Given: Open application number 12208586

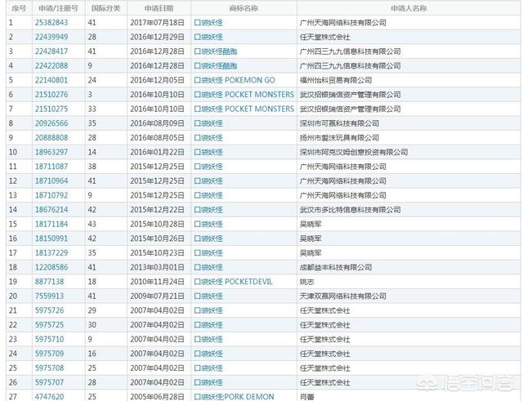Looking at the screenshot, I should [51, 266].
